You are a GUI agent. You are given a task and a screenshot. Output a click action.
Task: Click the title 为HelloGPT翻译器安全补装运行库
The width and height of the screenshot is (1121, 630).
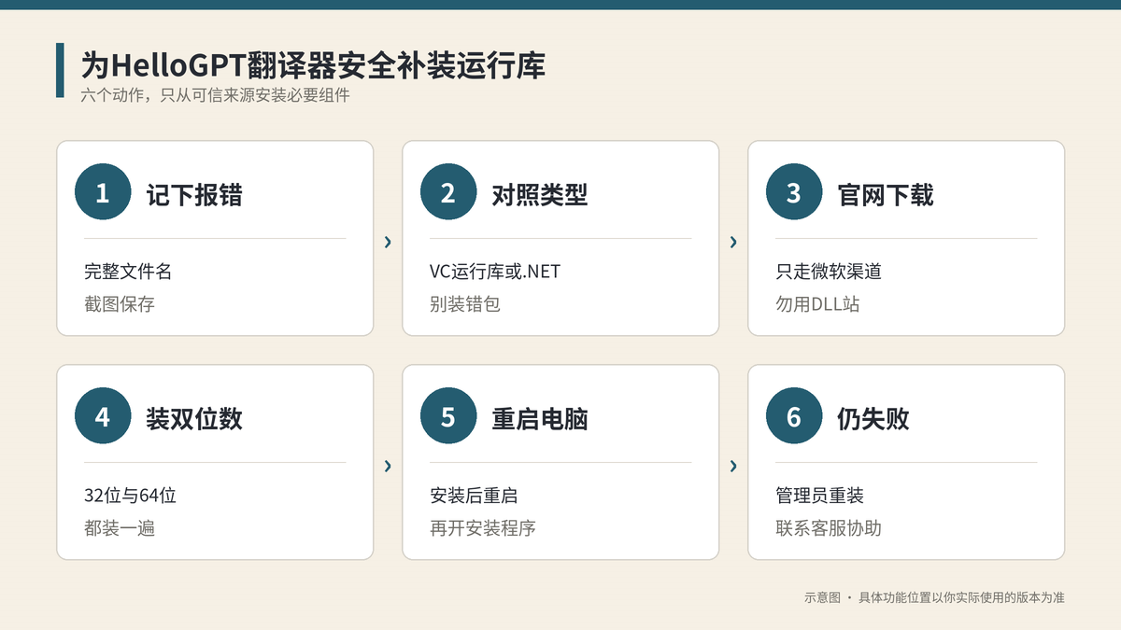(313, 65)
